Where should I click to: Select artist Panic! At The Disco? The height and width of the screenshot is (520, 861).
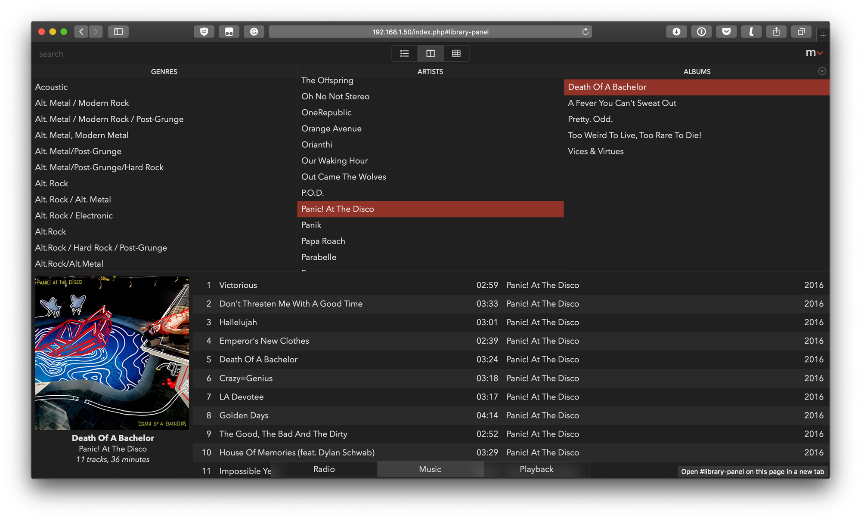[x=430, y=209]
